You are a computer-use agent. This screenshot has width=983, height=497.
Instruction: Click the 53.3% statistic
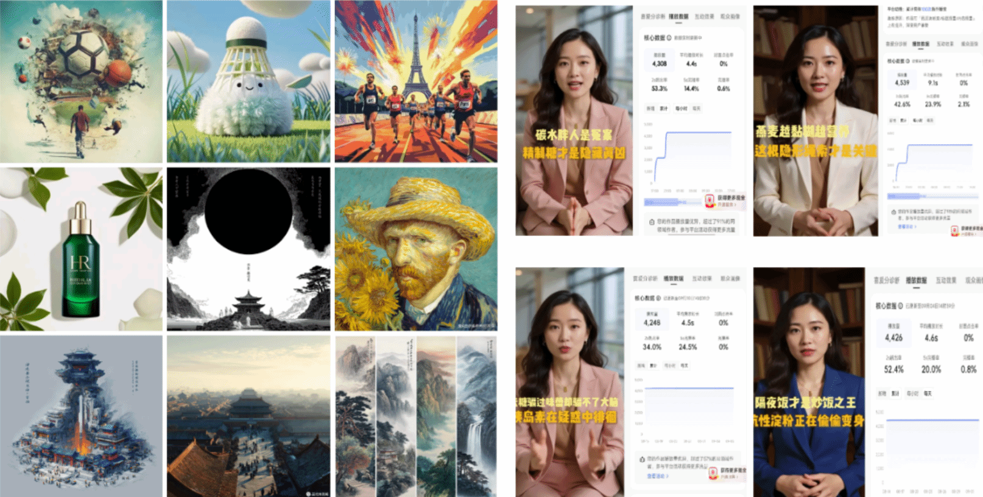click(x=659, y=88)
